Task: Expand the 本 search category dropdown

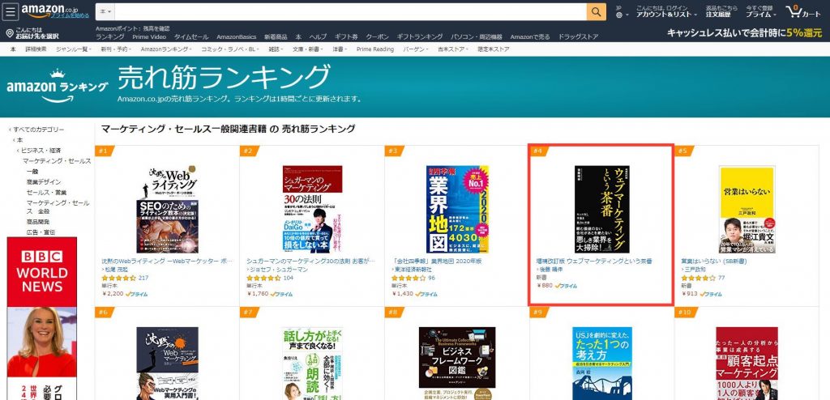Action: coord(105,11)
